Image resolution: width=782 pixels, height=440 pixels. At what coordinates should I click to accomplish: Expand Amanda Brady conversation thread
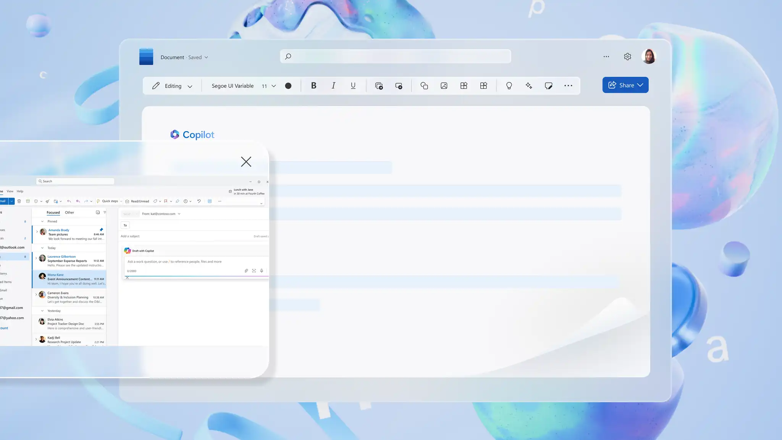pyautogui.click(x=37, y=232)
